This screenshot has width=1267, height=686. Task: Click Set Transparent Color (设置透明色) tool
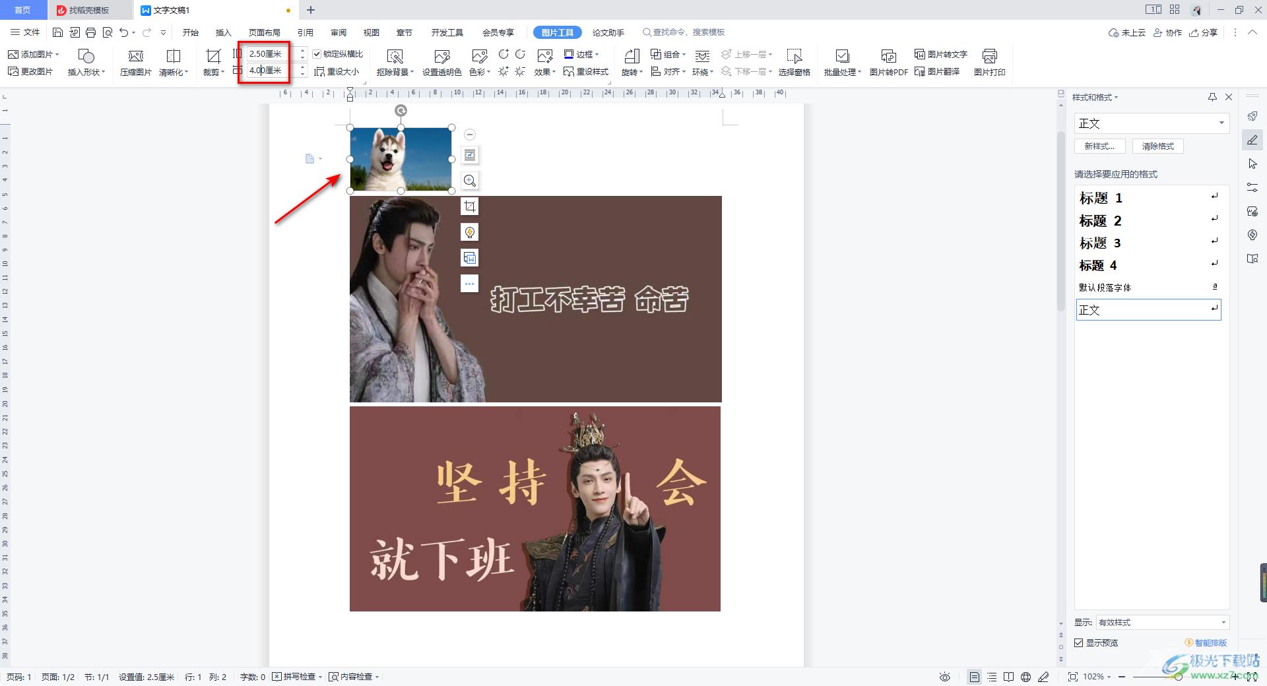(441, 63)
